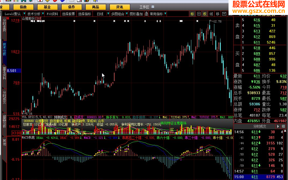Toggle 标 indicator label display
This screenshot has width=288, height=180.
192,14
